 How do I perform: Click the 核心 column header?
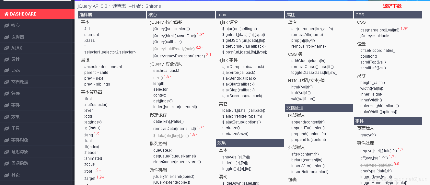(181, 15)
